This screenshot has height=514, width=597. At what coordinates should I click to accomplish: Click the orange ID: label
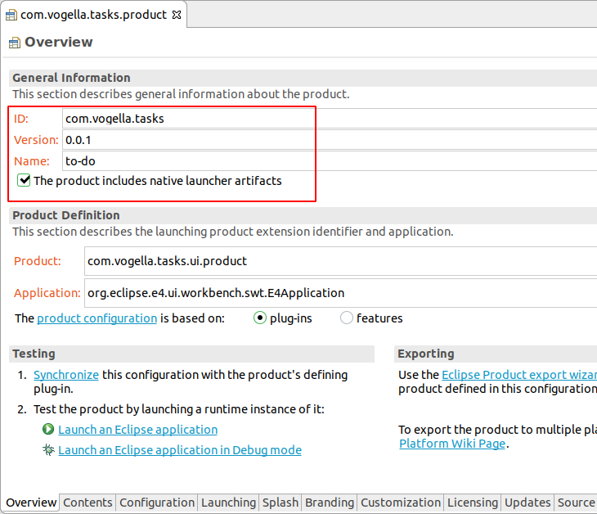point(21,119)
